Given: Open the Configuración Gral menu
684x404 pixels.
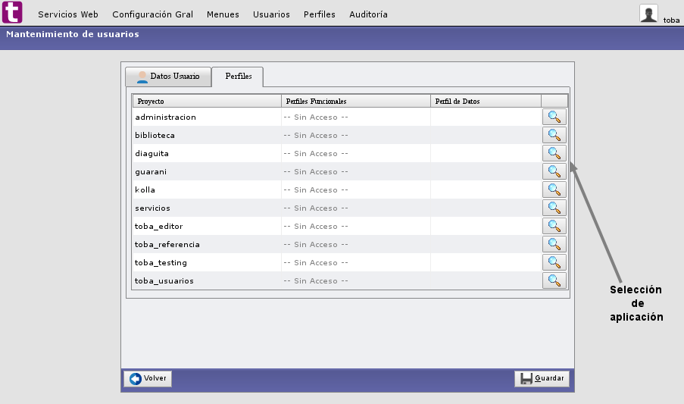Looking at the screenshot, I should point(152,14).
